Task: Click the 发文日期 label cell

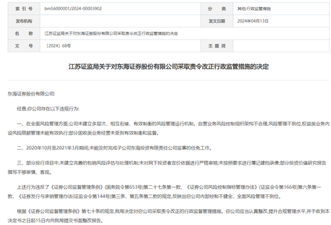Action: click(217, 21)
